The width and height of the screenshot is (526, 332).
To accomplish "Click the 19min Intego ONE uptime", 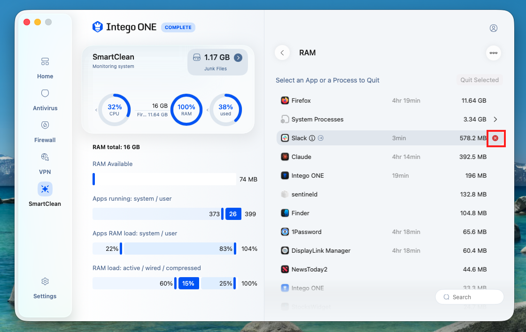I will point(400,175).
